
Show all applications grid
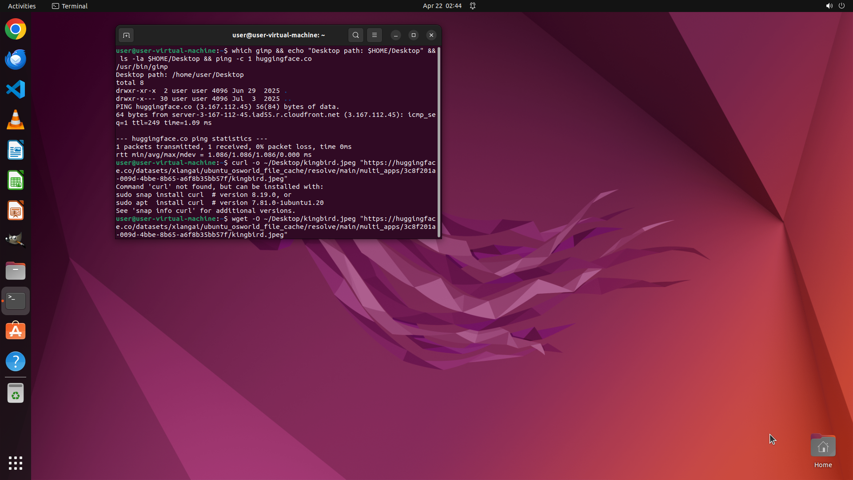[x=16, y=463]
